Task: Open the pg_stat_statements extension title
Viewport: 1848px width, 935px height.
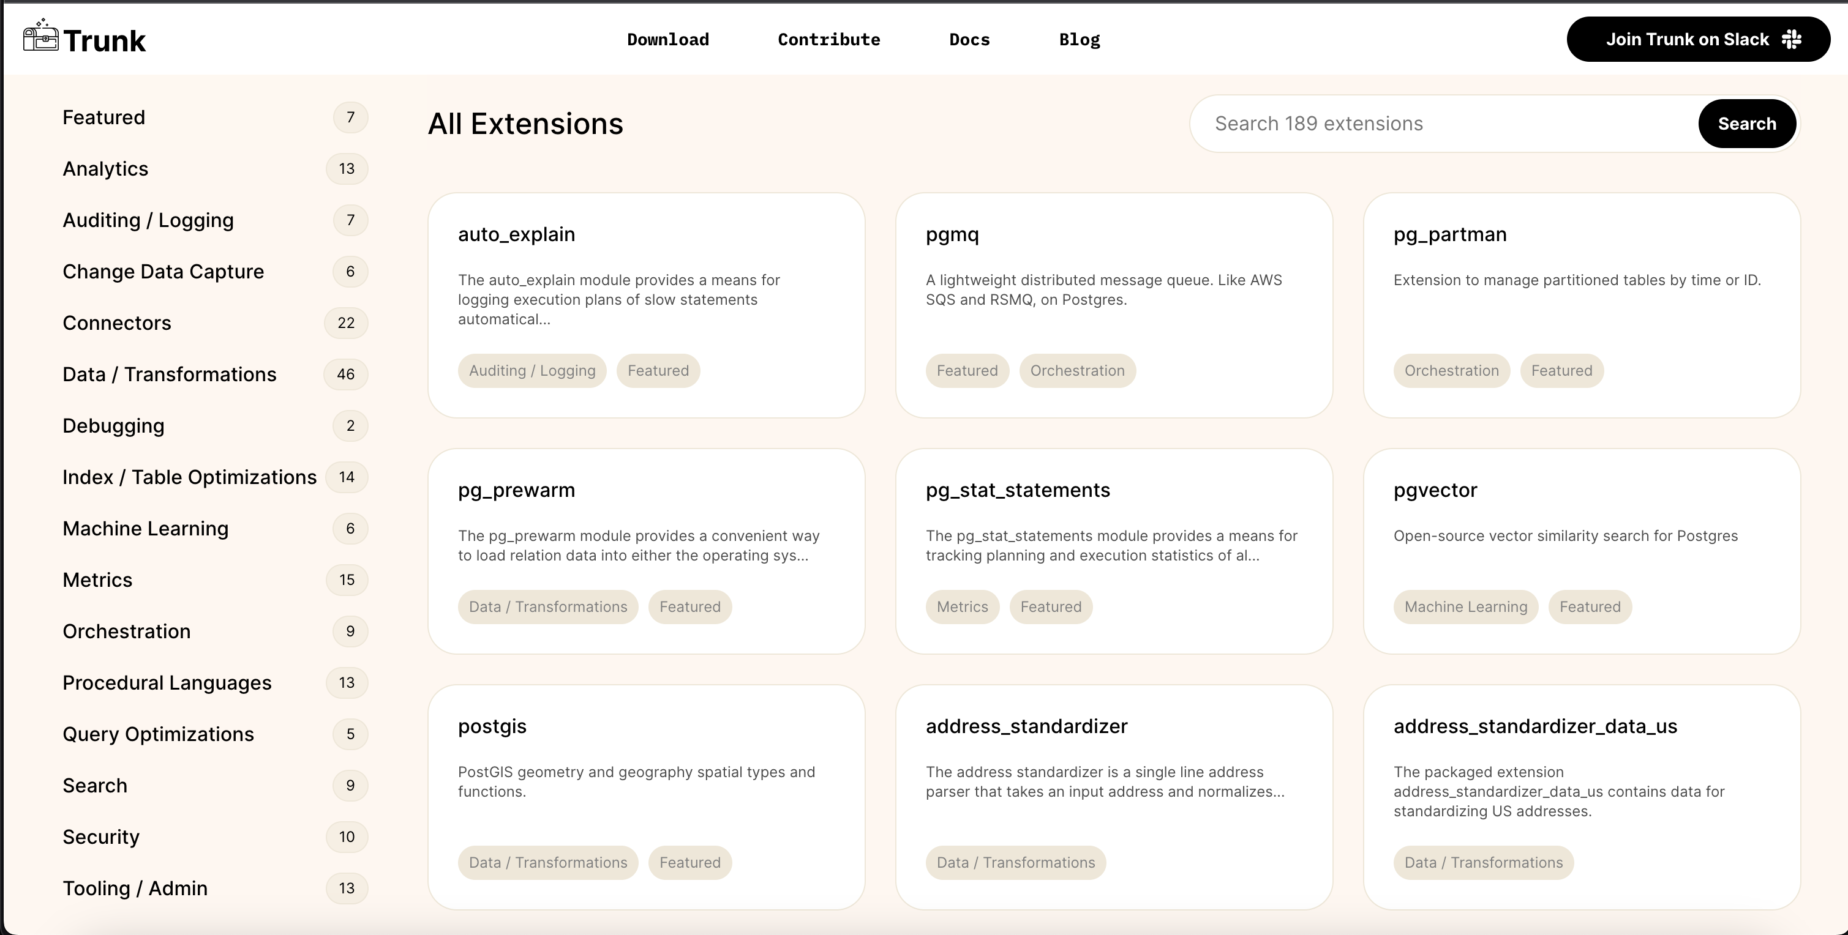Action: point(1017,490)
